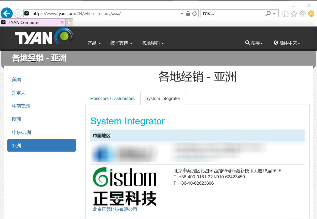Screen dimensions: 317x219
Task: Switch to the Resellers / Distributors tab
Action: [x=112, y=98]
